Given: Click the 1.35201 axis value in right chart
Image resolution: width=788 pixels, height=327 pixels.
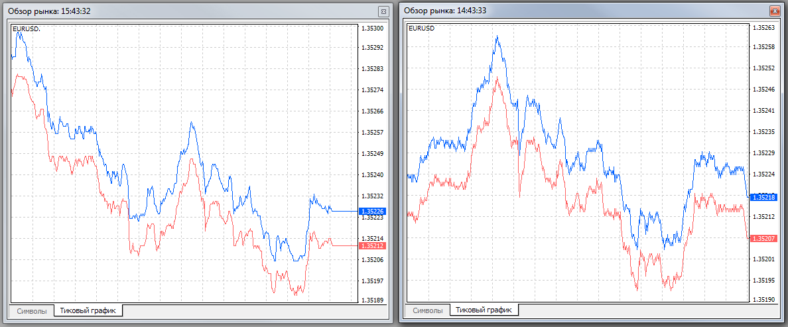Looking at the screenshot, I should pos(763,259).
